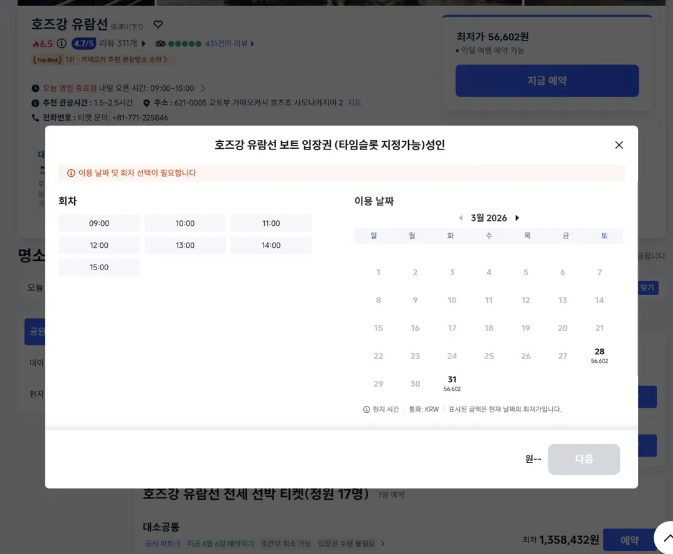Expand opening hours chevron after 09:00~15:00

coord(203,88)
